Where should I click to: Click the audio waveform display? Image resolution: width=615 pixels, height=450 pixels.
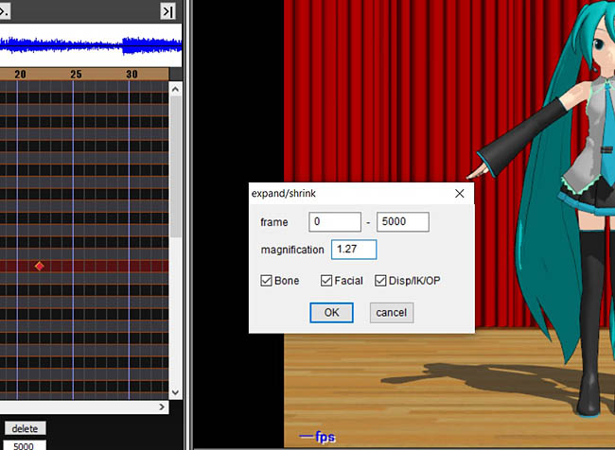(x=91, y=45)
